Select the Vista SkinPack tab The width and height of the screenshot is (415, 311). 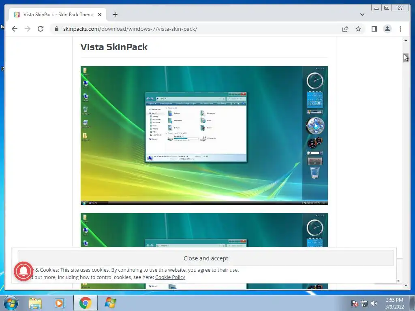pos(58,15)
